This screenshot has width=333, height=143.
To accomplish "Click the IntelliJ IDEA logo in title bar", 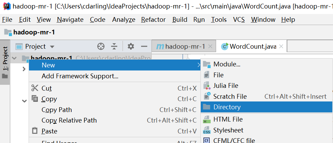I will point(6,6).
